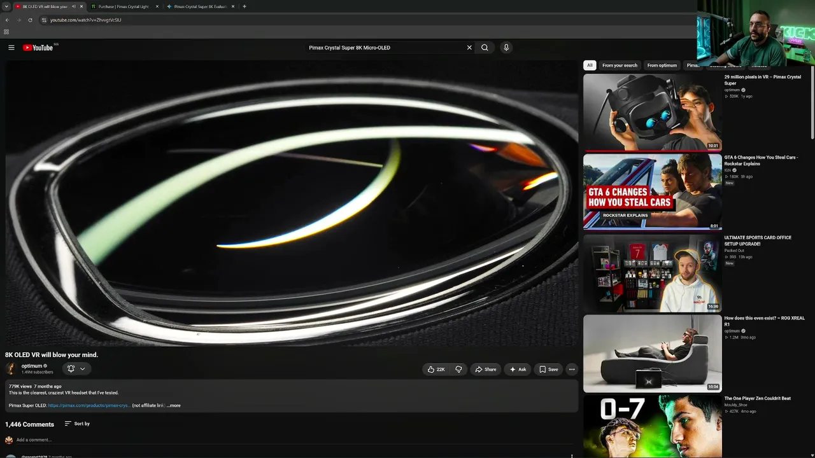Open the ROG XREAL R1 video thumbnail
The image size is (815, 458).
click(652, 353)
